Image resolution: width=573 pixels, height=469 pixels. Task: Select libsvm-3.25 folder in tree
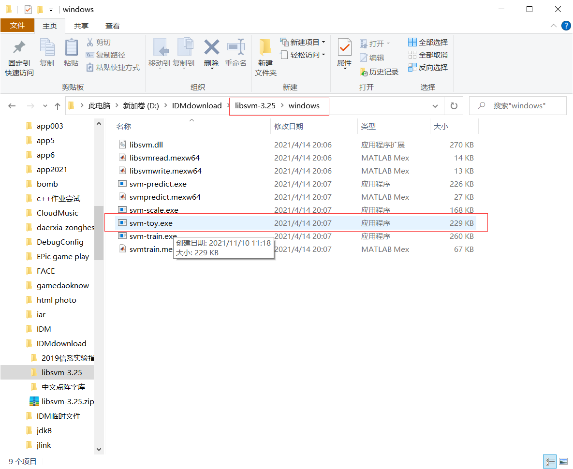pos(47,372)
